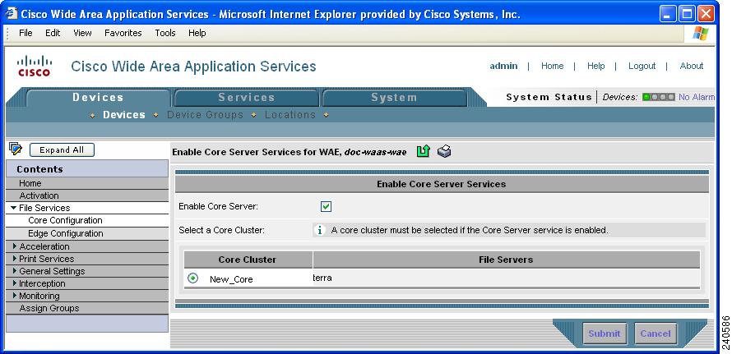Click the Logout link
This screenshot has width=732, height=354.
pos(642,66)
